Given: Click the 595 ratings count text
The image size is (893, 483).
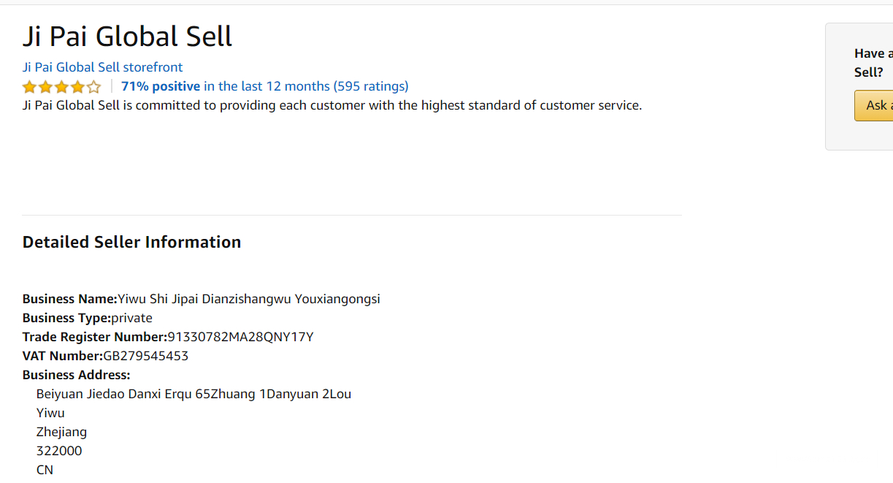Looking at the screenshot, I should coord(371,86).
